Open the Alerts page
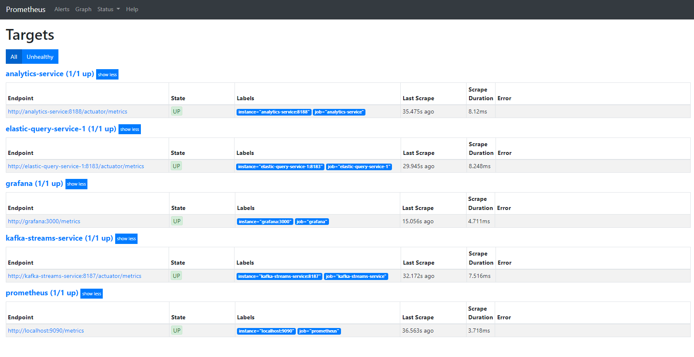The width and height of the screenshot is (694, 357). (62, 9)
